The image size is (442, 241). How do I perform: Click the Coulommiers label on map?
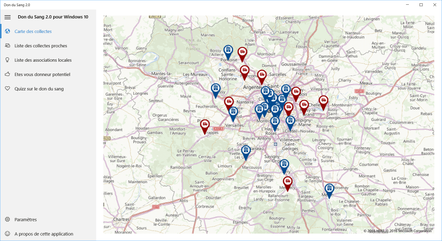tap(401, 122)
